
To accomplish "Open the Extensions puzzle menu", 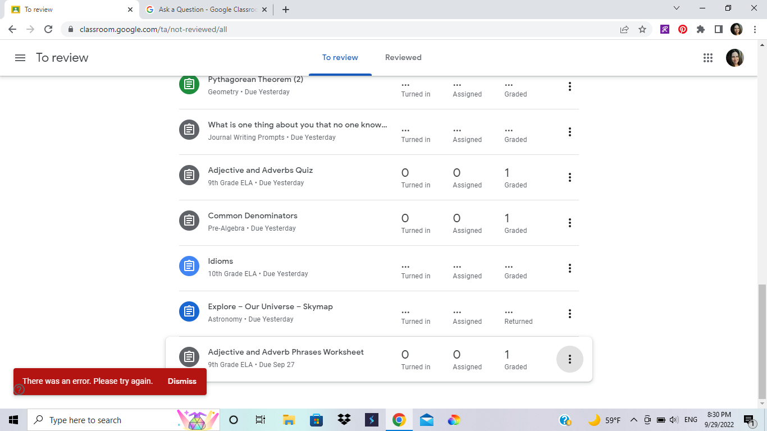I will [701, 29].
